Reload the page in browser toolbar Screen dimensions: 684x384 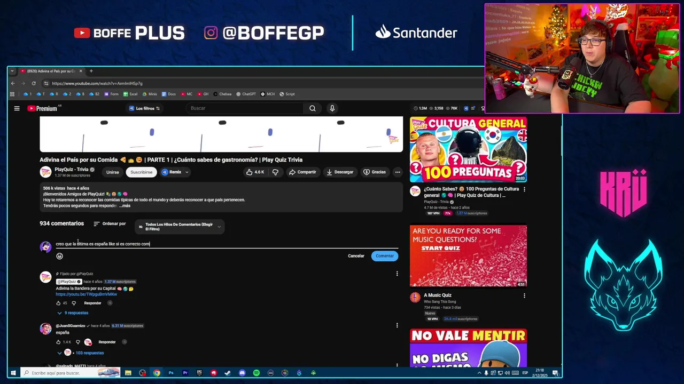[34, 83]
